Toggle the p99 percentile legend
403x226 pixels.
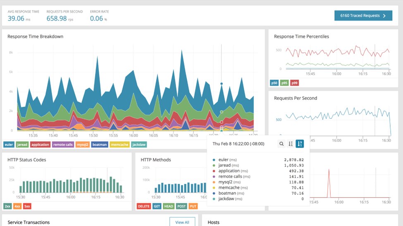[x=294, y=83]
